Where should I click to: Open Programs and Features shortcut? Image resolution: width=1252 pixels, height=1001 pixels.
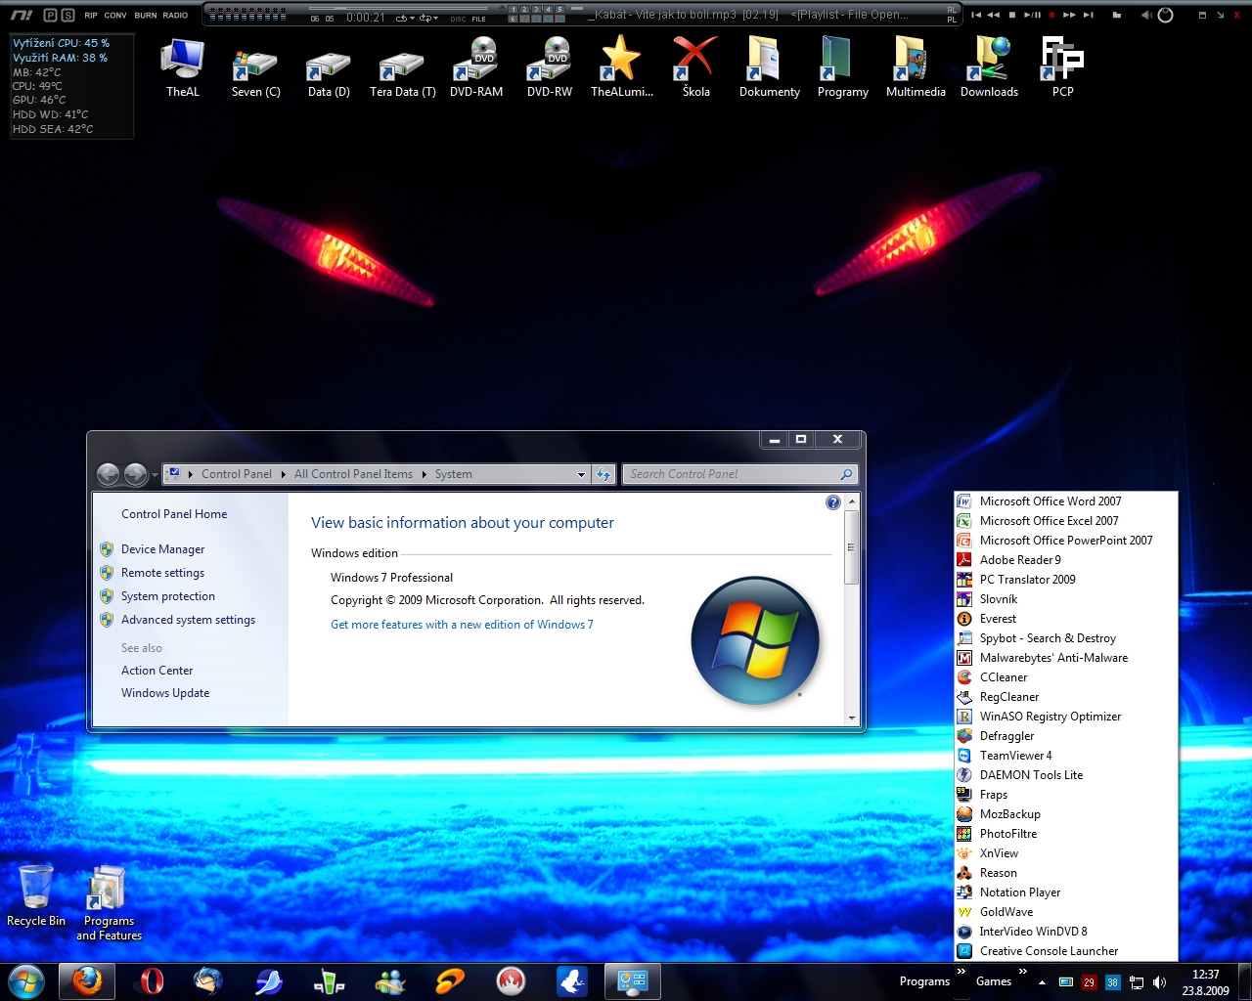pyautogui.click(x=109, y=903)
